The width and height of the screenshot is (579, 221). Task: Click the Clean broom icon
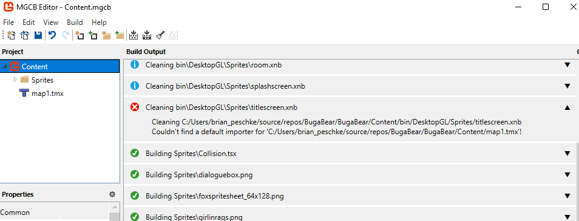(160, 35)
